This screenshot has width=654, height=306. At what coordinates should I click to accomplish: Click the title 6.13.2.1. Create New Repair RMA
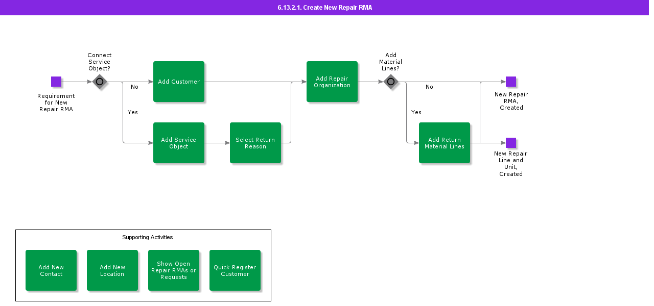tap(324, 8)
